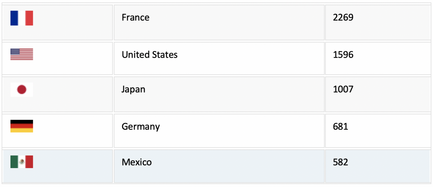
Task: Select the United States name cell
Action: pyautogui.click(x=219, y=58)
